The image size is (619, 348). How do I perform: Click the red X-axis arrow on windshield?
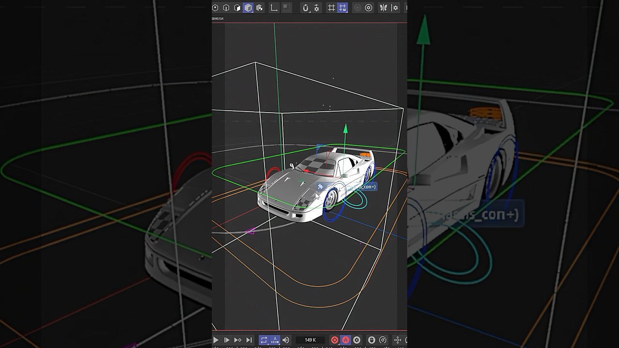point(306,171)
